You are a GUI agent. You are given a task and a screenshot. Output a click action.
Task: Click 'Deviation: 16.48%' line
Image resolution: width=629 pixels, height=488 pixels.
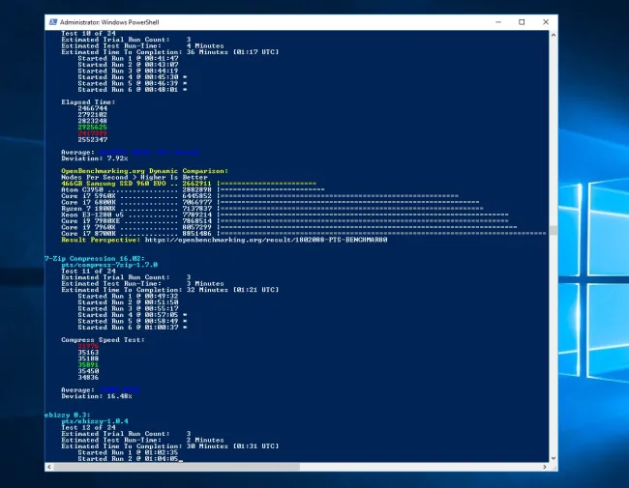(96, 396)
